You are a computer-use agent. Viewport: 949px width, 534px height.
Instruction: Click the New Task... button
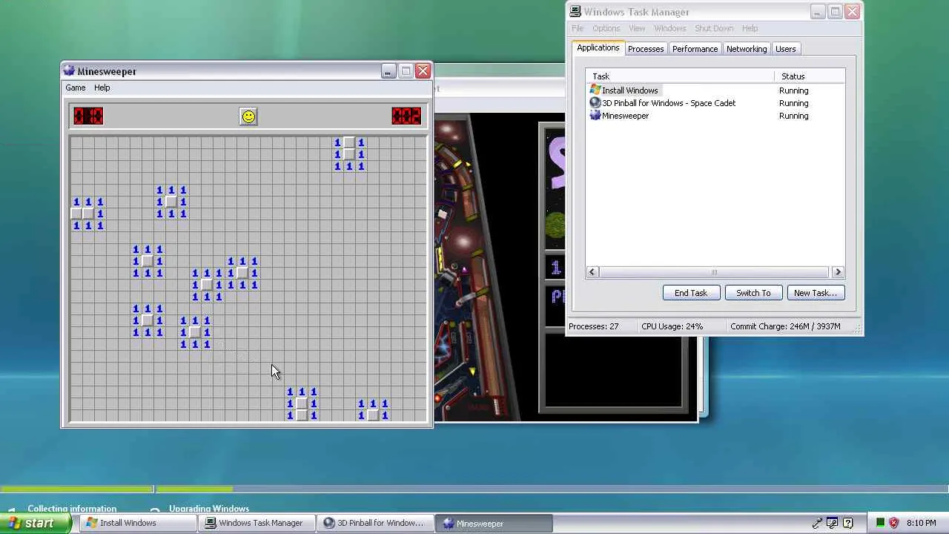815,293
